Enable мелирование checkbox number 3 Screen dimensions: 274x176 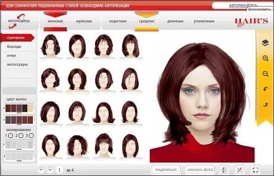[x=31, y=136]
